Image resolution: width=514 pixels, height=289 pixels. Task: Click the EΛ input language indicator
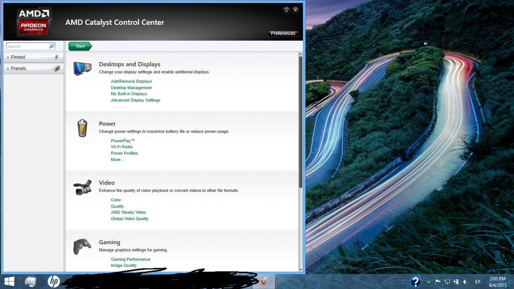tap(478, 282)
